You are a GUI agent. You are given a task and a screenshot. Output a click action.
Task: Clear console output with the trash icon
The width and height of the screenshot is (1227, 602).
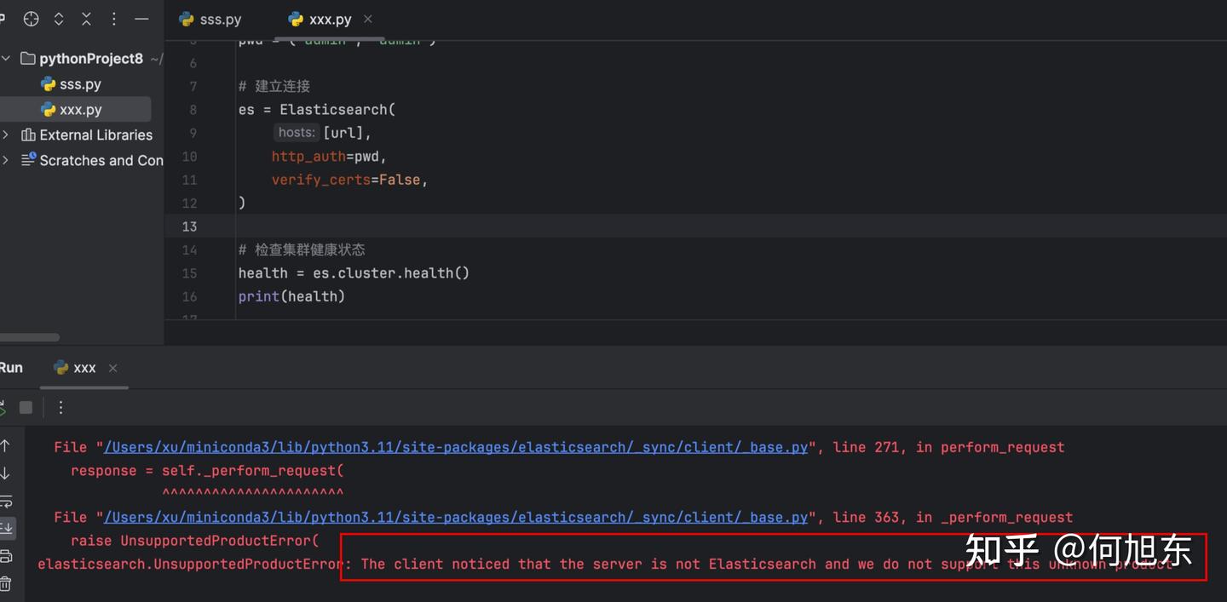point(5,584)
